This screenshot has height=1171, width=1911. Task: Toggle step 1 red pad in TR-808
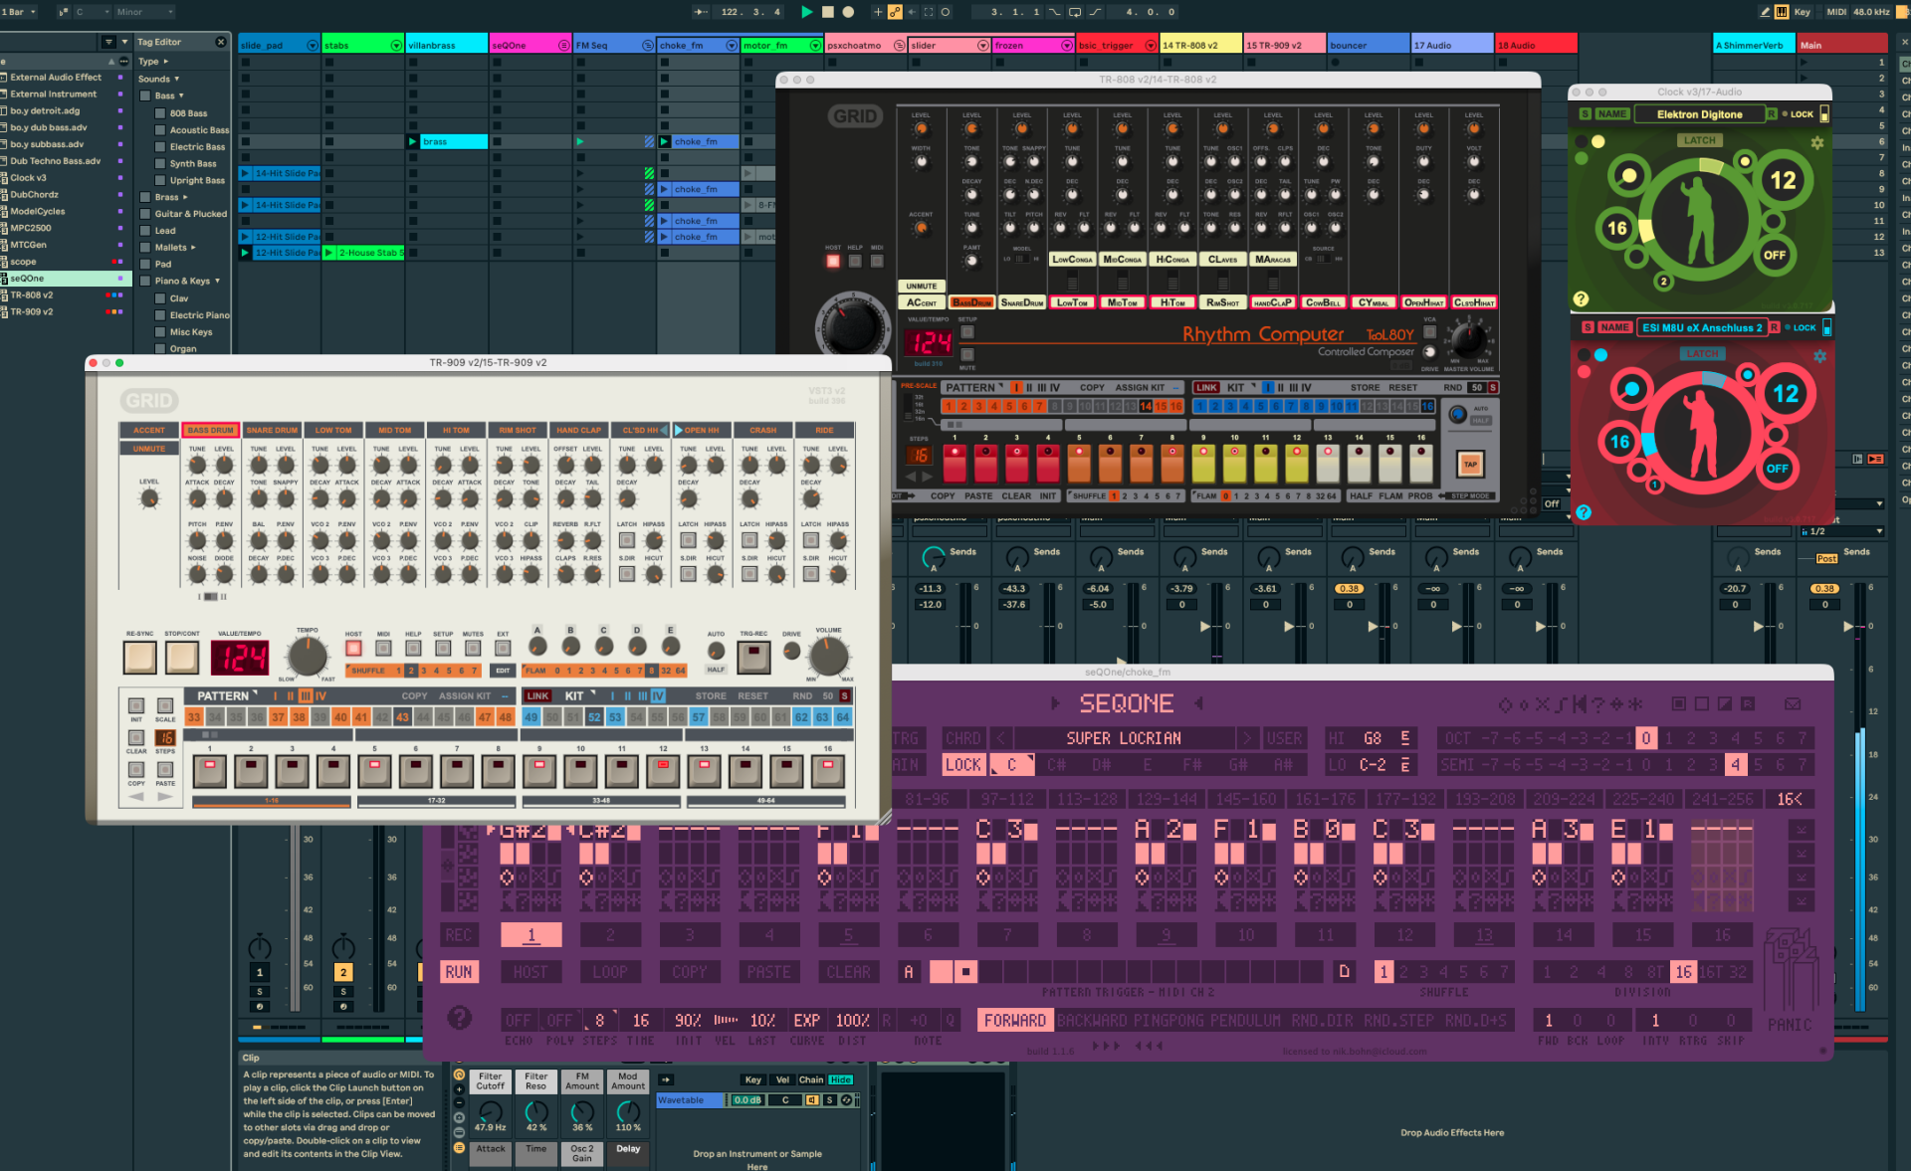pyautogui.click(x=955, y=464)
